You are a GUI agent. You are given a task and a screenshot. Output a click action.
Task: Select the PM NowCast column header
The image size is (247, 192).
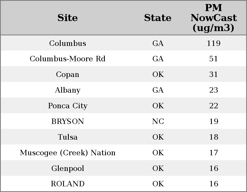213,18
